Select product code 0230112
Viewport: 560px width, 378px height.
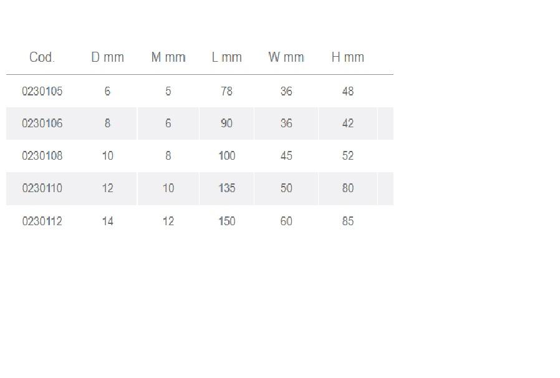tap(42, 221)
